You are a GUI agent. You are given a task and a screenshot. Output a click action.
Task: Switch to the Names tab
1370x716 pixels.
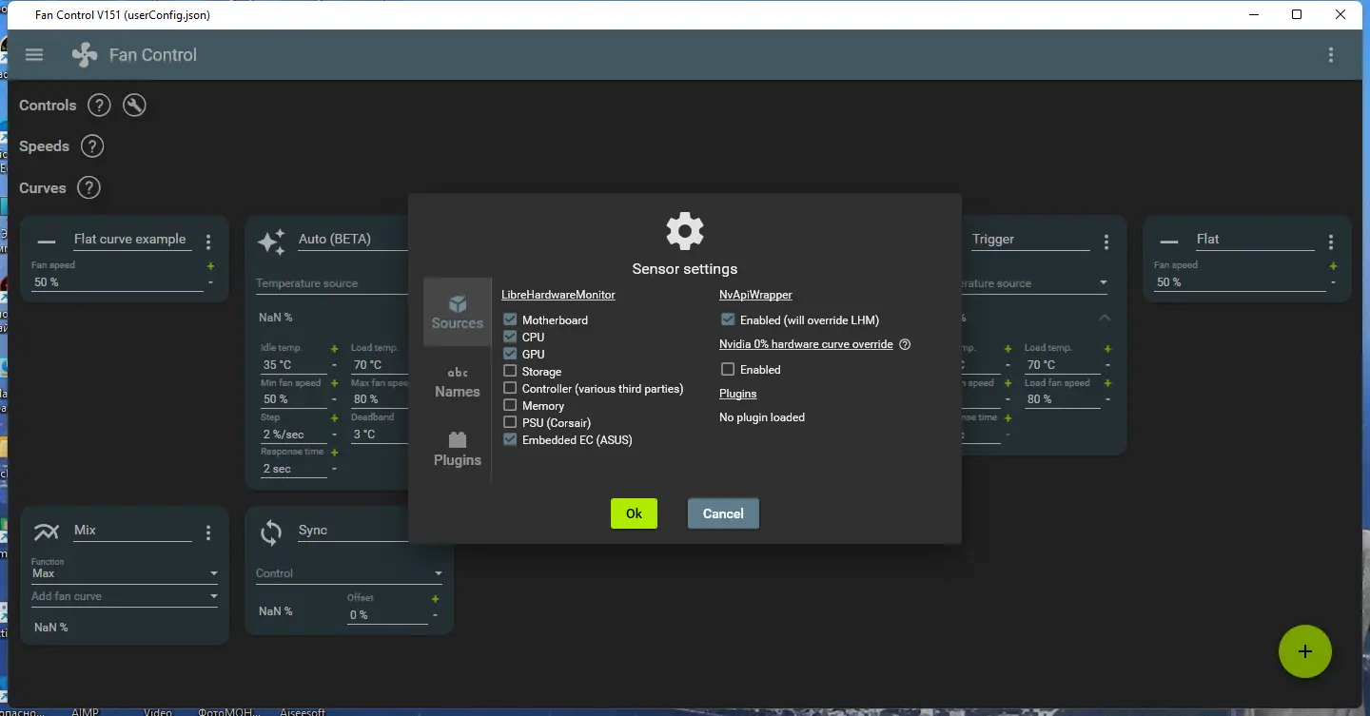[x=458, y=380]
